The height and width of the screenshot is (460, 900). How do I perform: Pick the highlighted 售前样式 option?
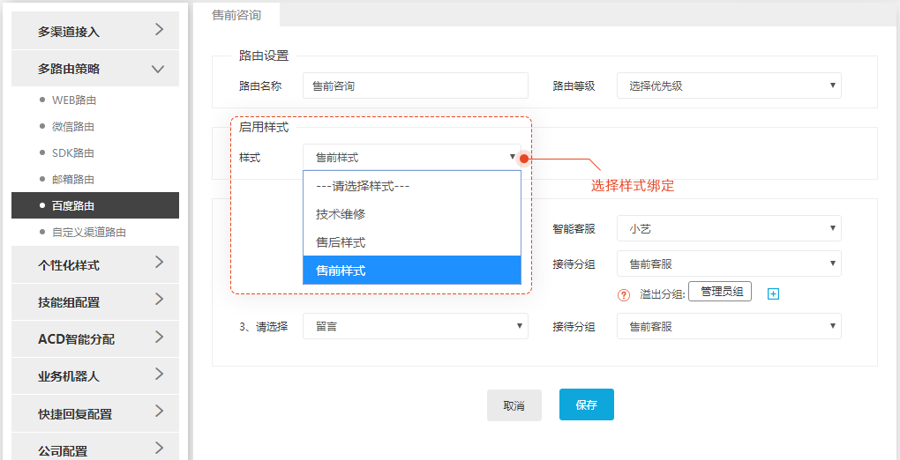(x=411, y=271)
